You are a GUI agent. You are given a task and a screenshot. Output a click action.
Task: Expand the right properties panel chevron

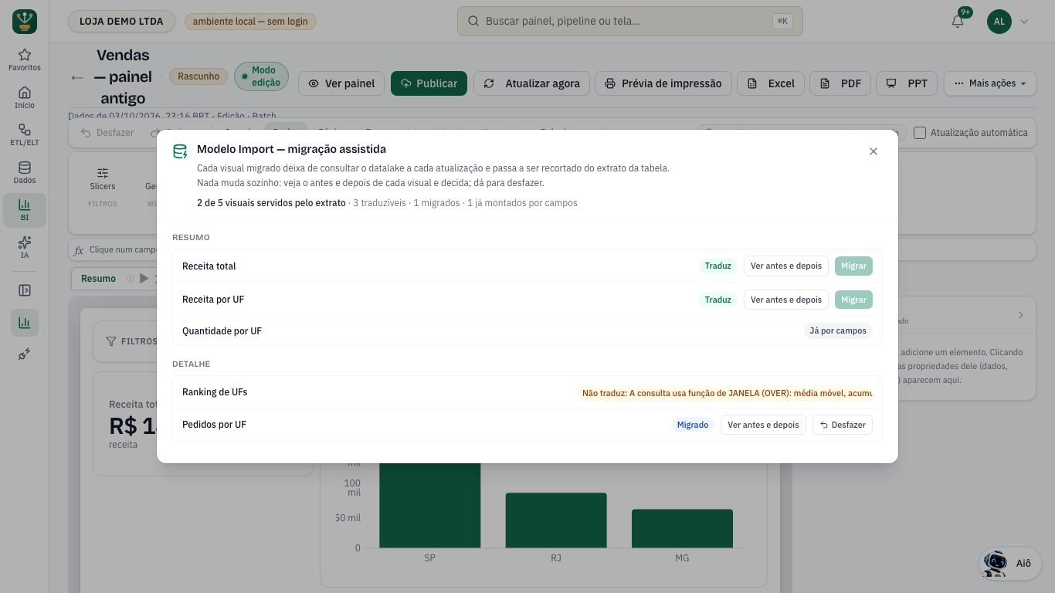click(1021, 315)
